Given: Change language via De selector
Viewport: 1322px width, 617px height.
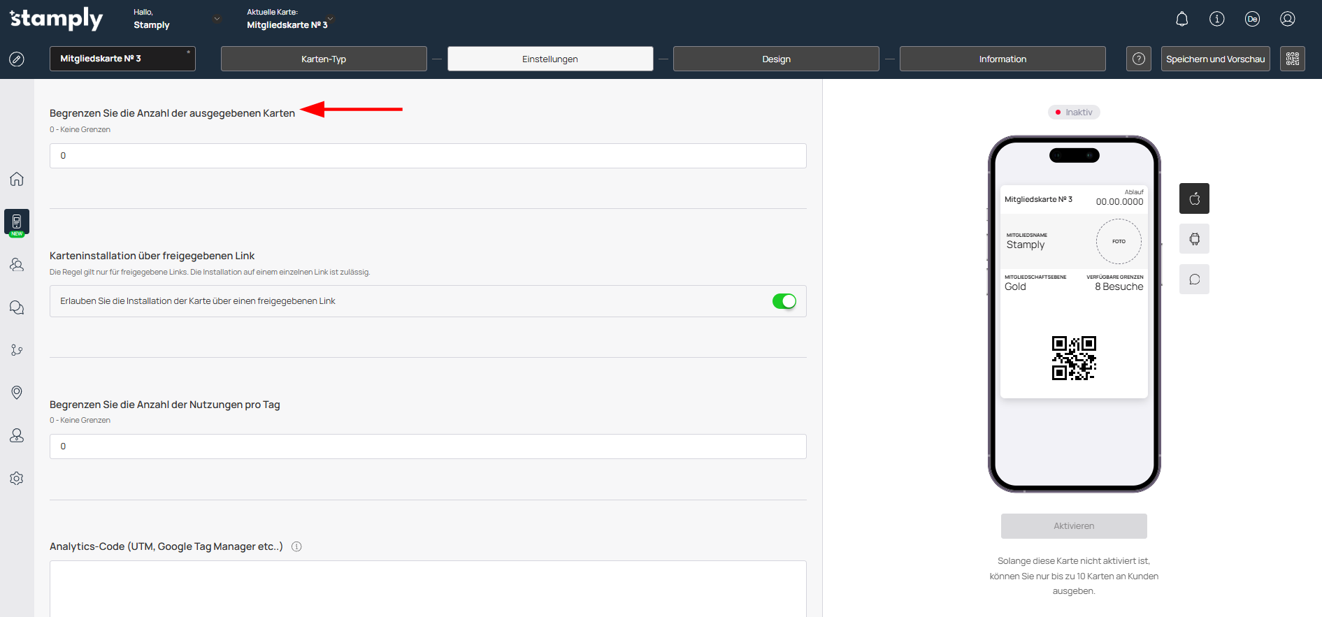Looking at the screenshot, I should (1251, 19).
